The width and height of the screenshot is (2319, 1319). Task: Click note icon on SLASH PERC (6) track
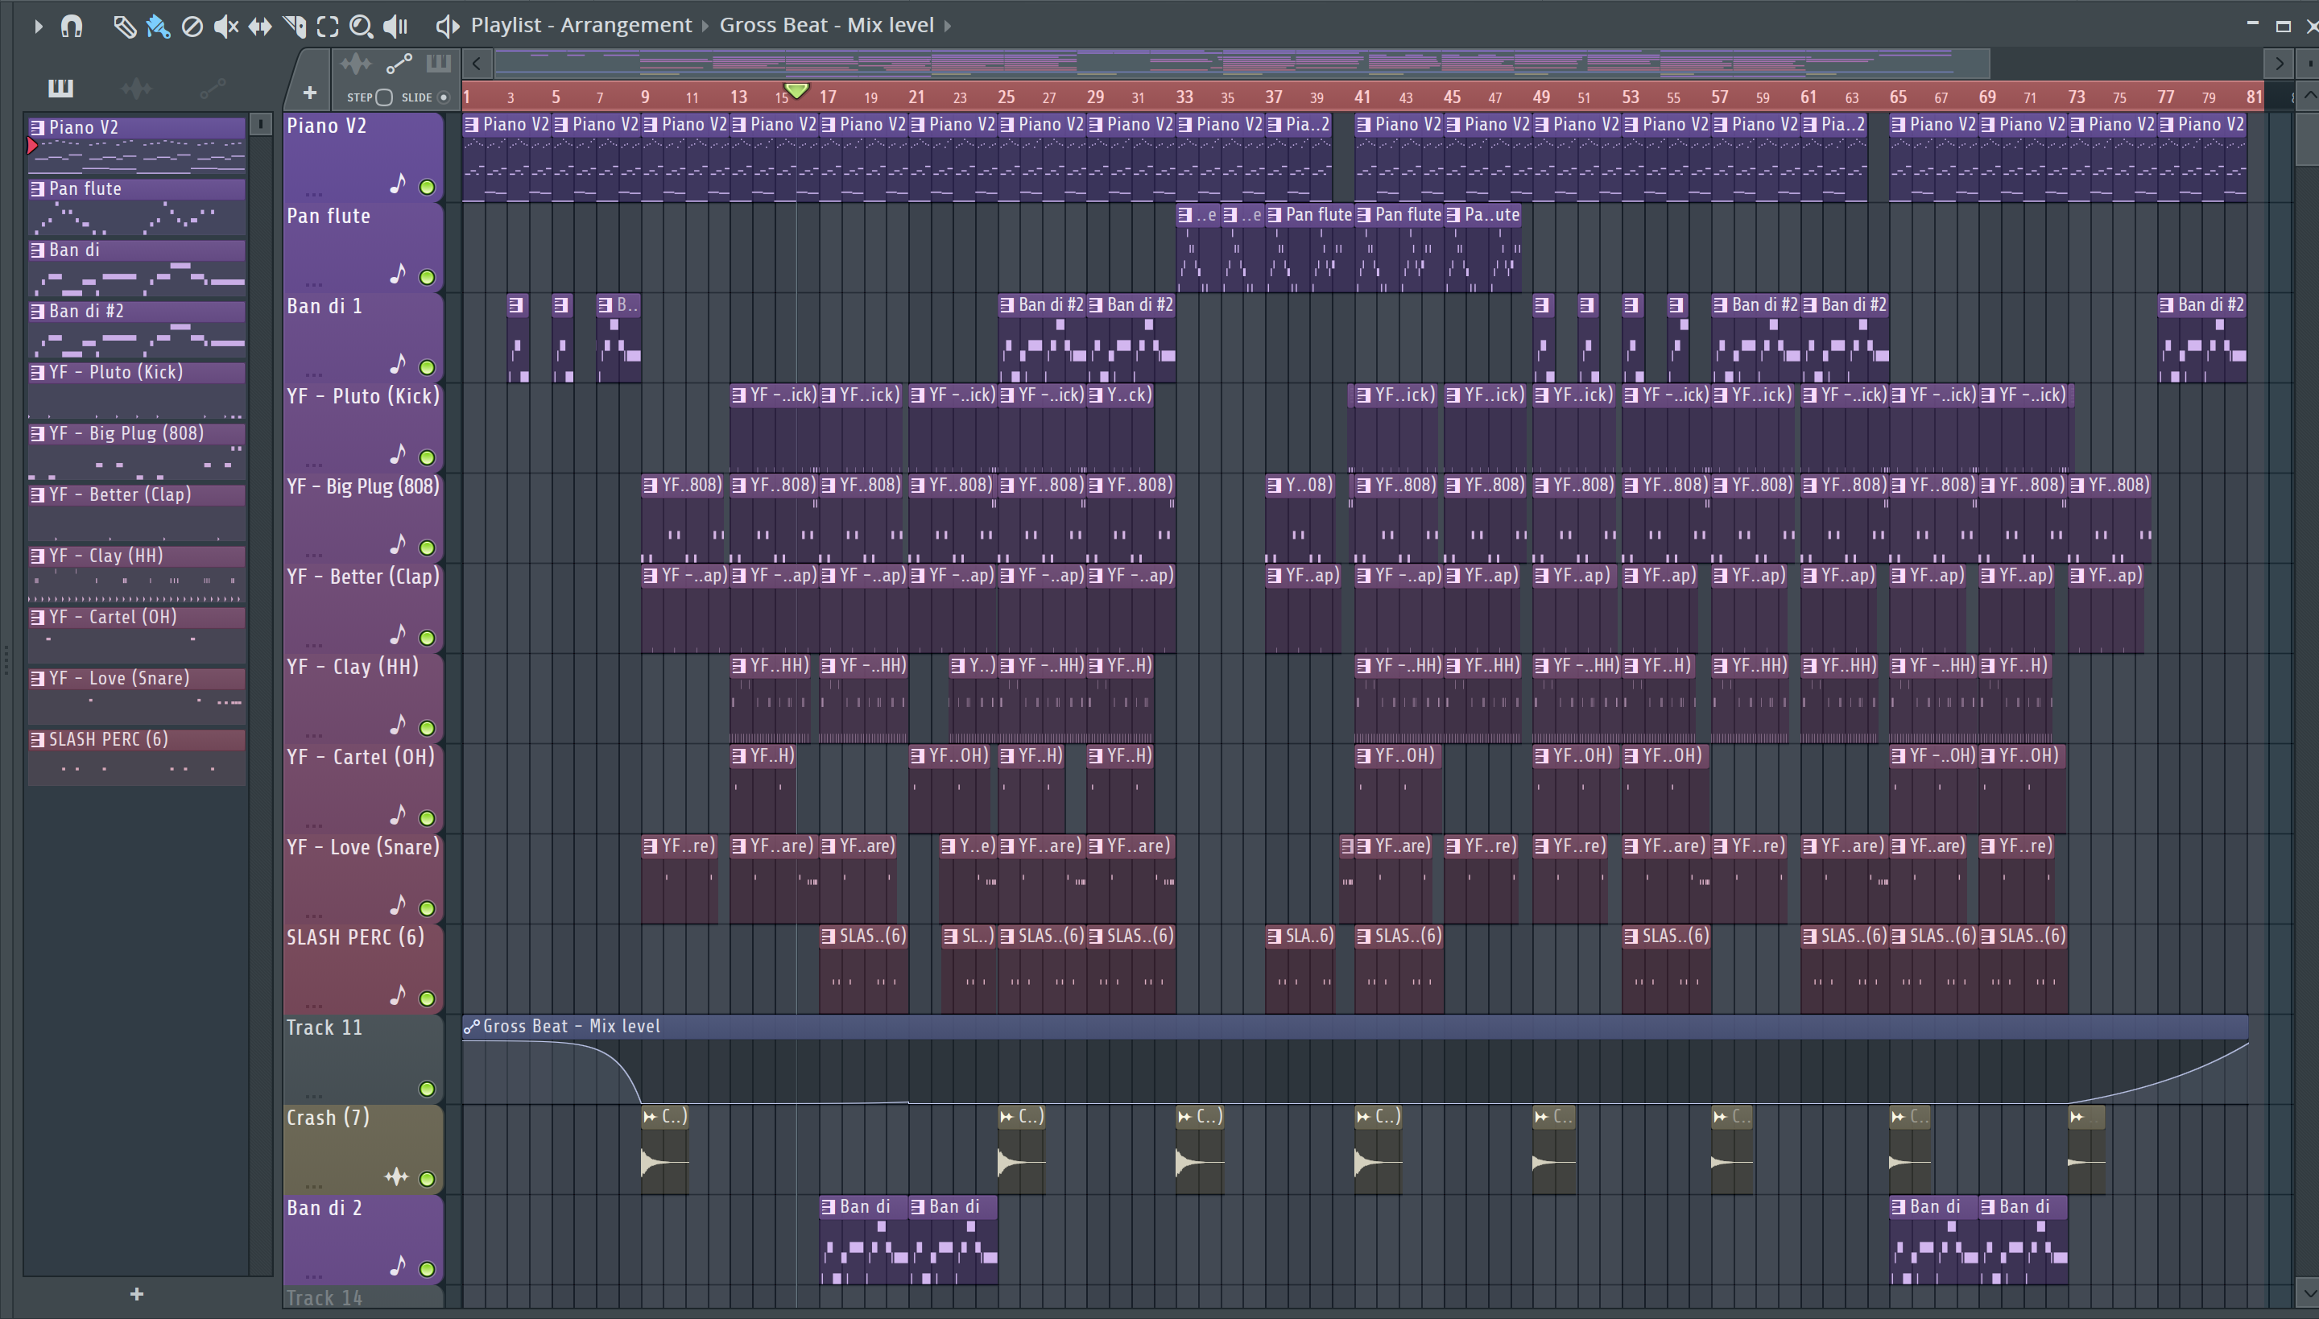coord(398,994)
